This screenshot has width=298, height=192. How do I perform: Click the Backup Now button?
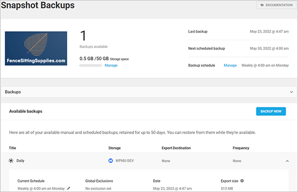click(x=271, y=111)
